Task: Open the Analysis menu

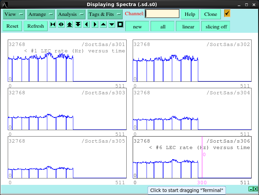Action: (x=71, y=14)
